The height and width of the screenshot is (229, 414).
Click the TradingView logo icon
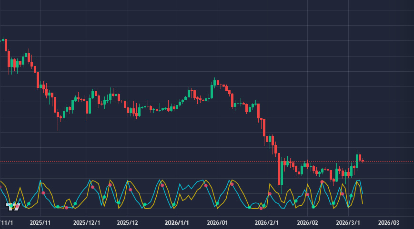(x=13, y=206)
